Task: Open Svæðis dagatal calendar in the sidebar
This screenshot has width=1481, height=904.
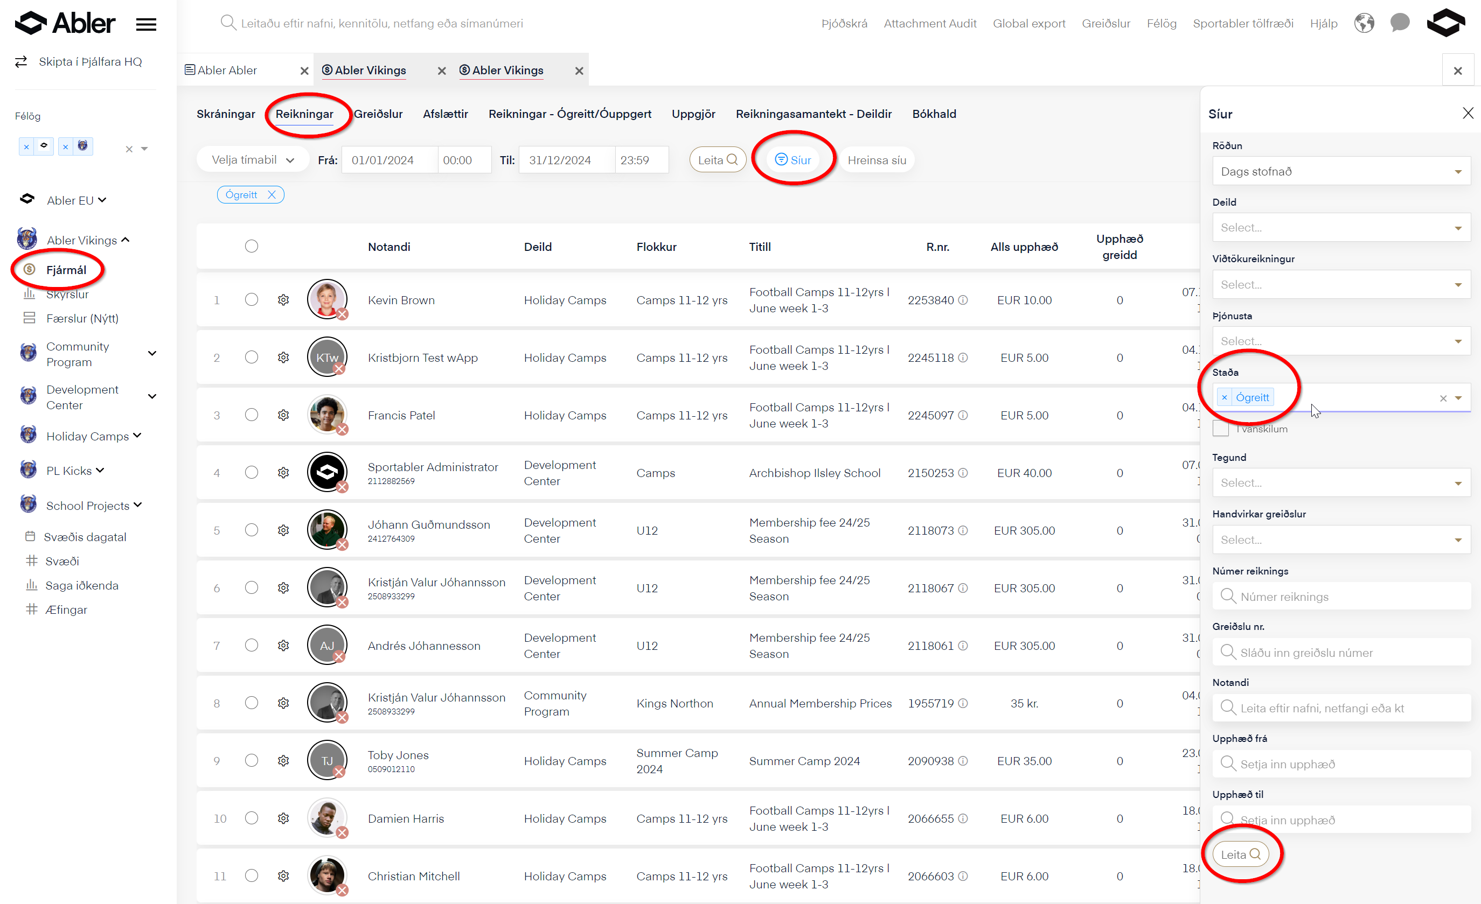Action: click(85, 536)
